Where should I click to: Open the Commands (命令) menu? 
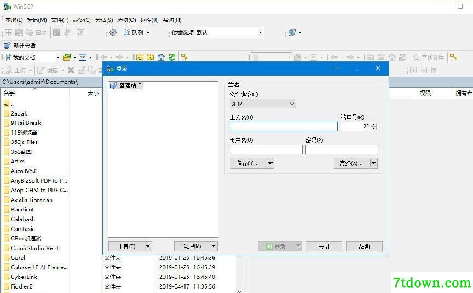coord(82,20)
